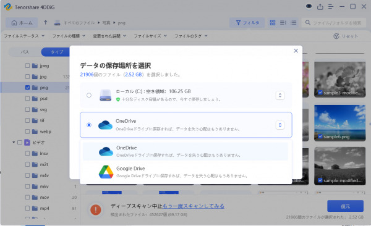Select the OneDrive radio button
371x226 pixels.
point(89,125)
